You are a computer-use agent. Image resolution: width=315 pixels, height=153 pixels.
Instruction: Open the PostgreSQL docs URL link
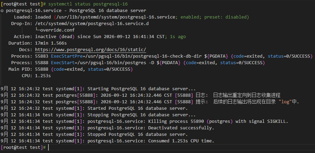[x=91, y=49]
